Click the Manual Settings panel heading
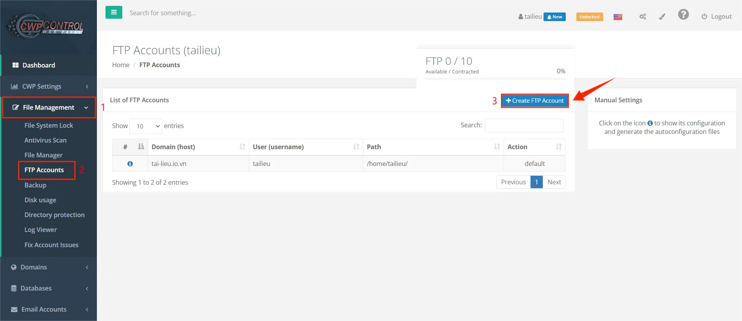Image resolution: width=742 pixels, height=321 pixels. tap(619, 100)
